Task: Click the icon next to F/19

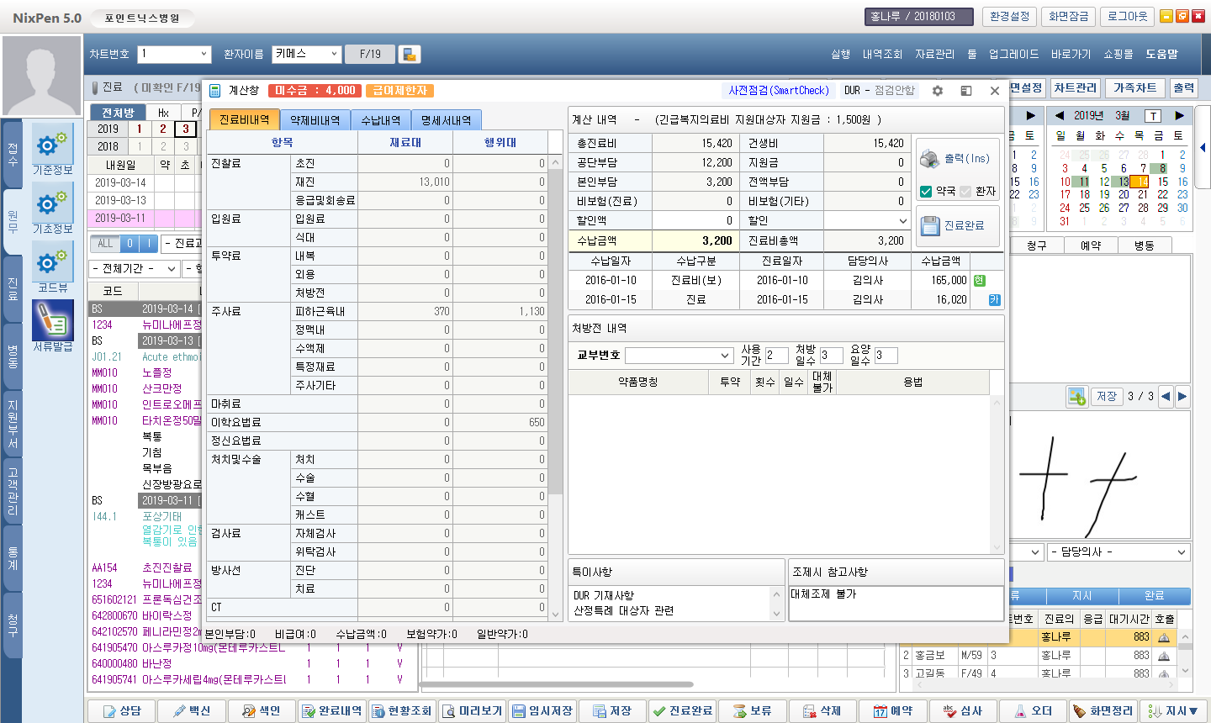Action: (x=410, y=55)
